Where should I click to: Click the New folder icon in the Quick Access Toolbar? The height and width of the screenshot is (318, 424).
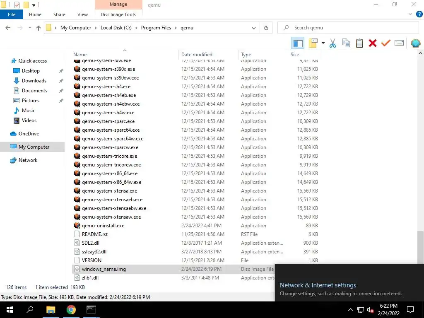click(x=26, y=5)
